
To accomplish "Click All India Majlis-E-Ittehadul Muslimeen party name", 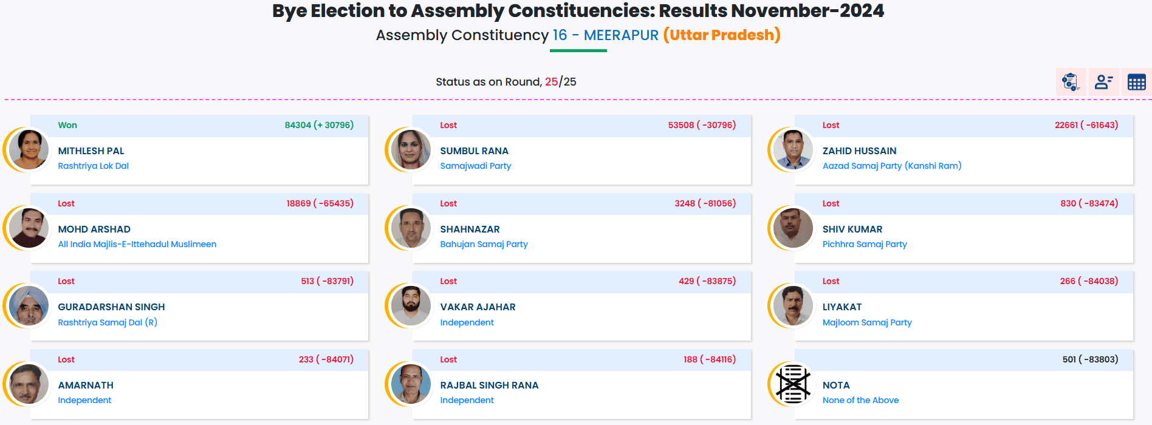I will [137, 244].
